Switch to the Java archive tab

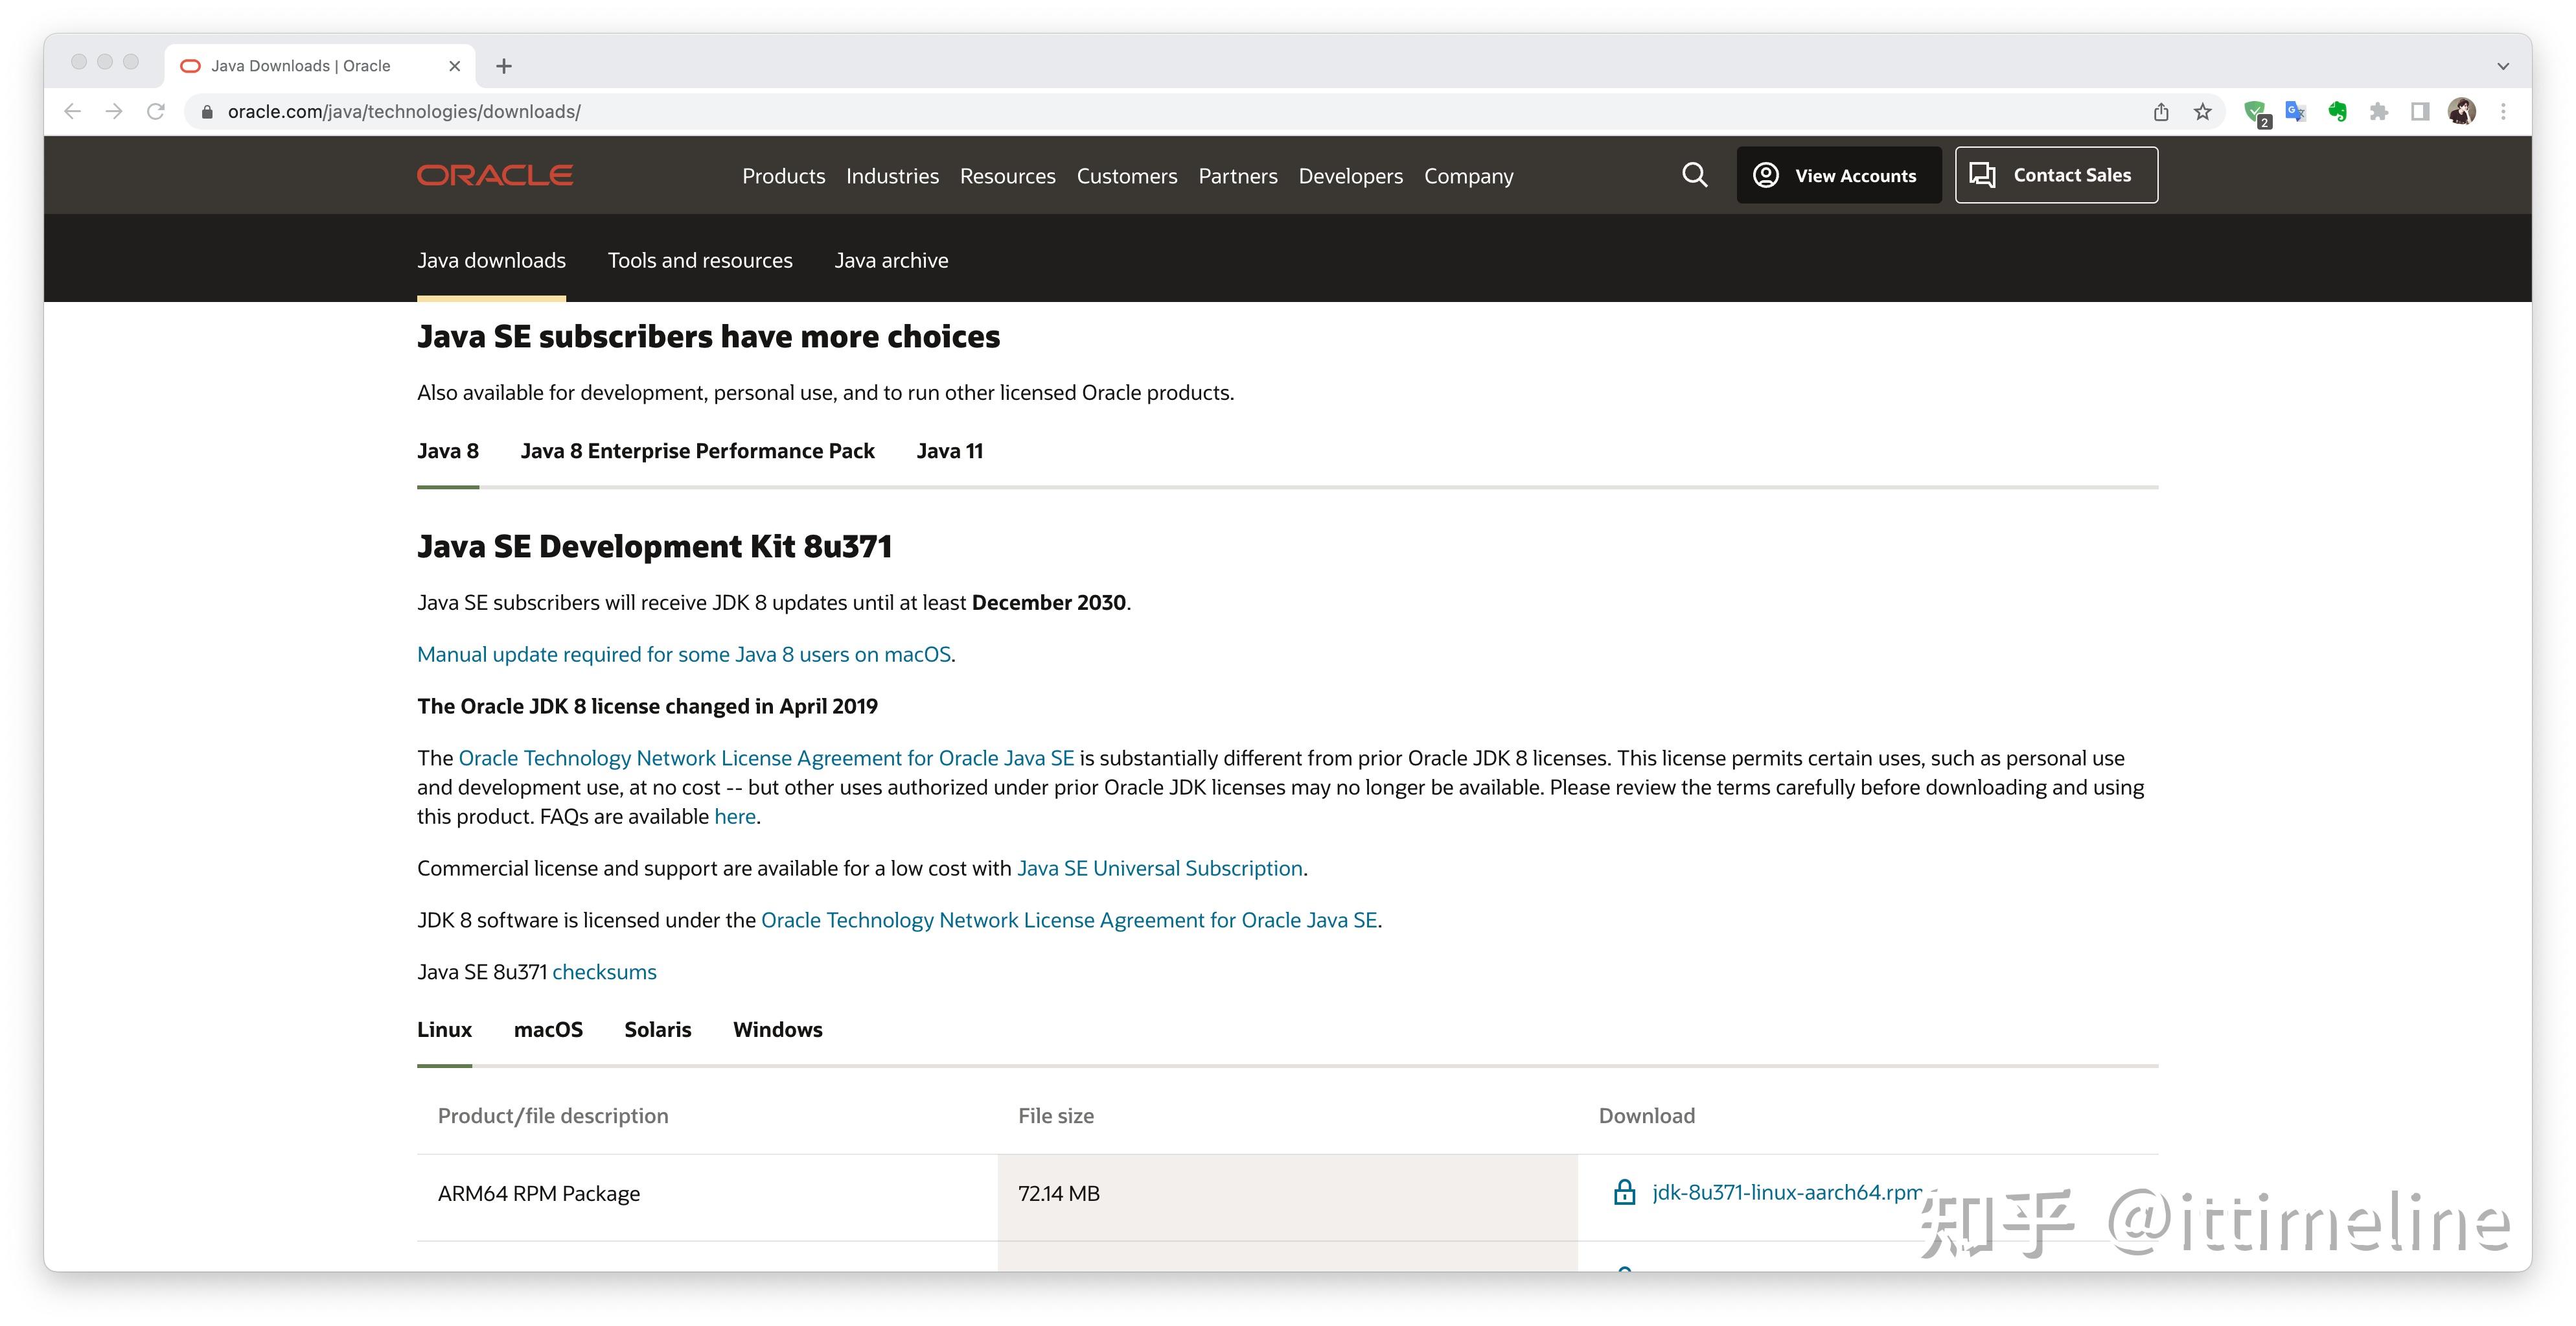click(x=891, y=260)
